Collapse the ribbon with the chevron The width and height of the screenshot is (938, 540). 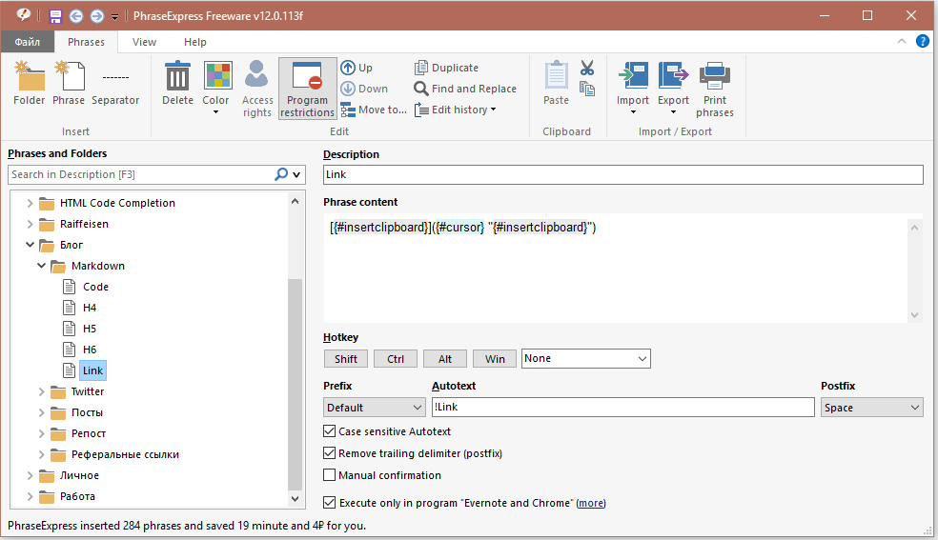(x=902, y=41)
